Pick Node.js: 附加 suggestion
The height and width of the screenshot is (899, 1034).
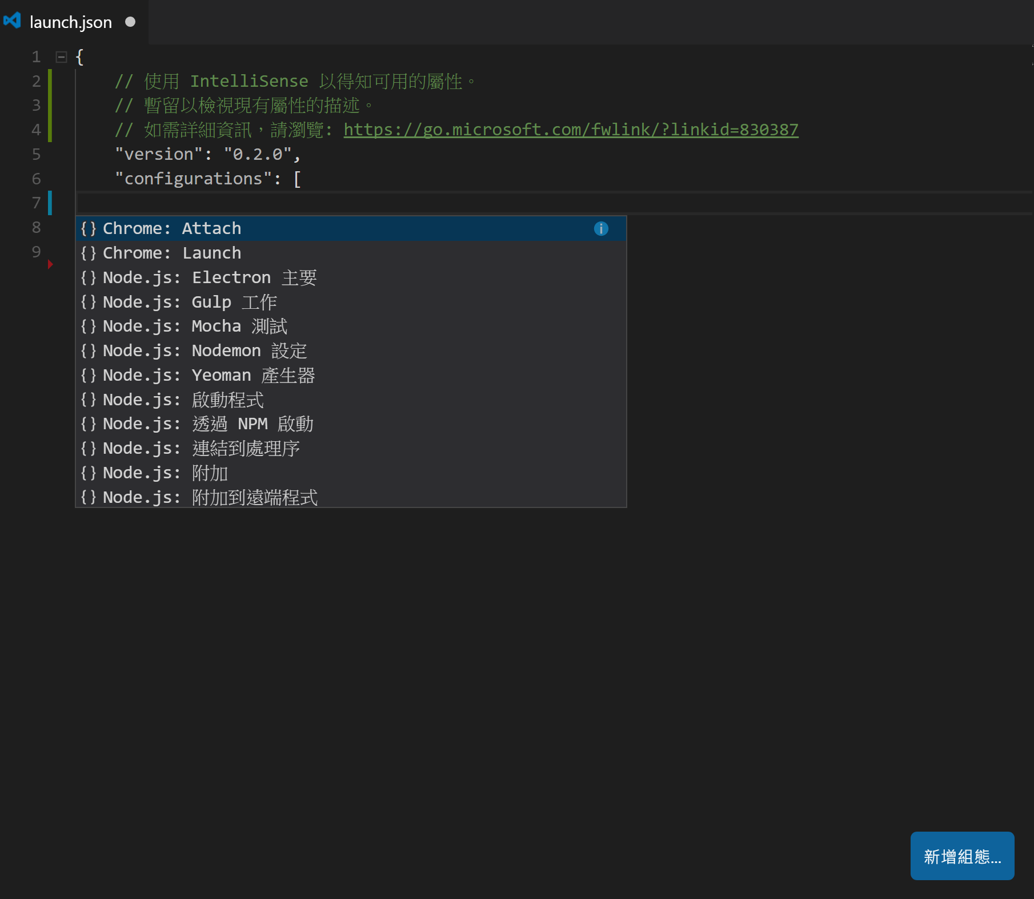pyautogui.click(x=351, y=473)
